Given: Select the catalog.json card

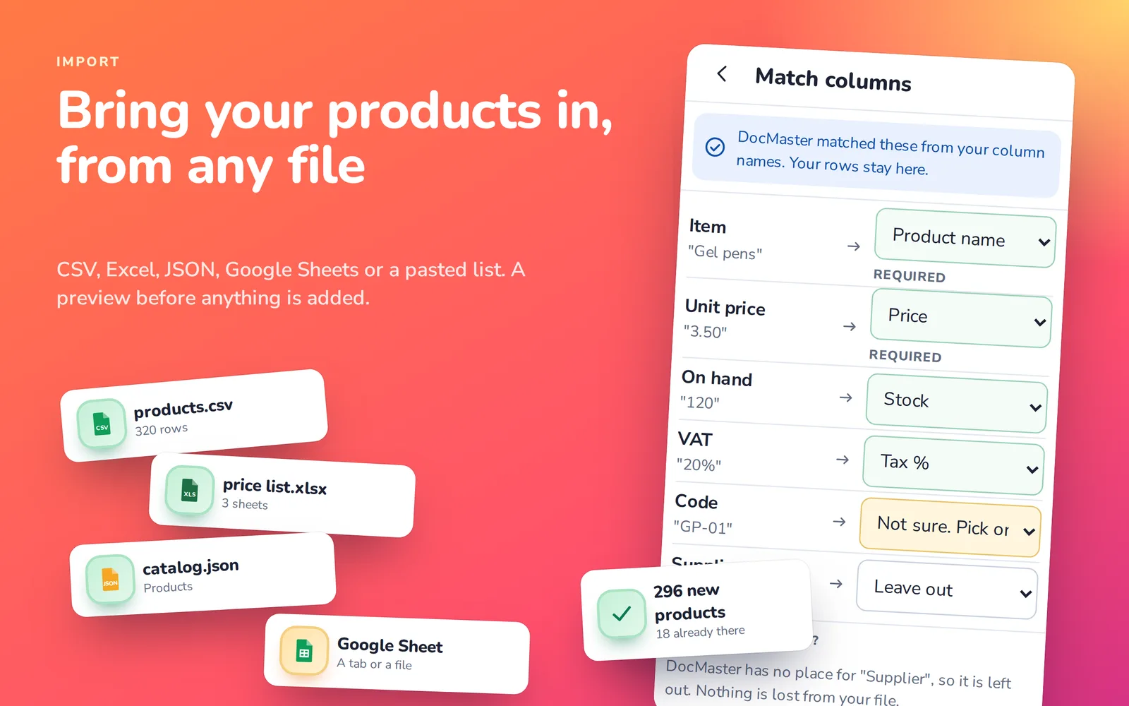Looking at the screenshot, I should [x=203, y=575].
